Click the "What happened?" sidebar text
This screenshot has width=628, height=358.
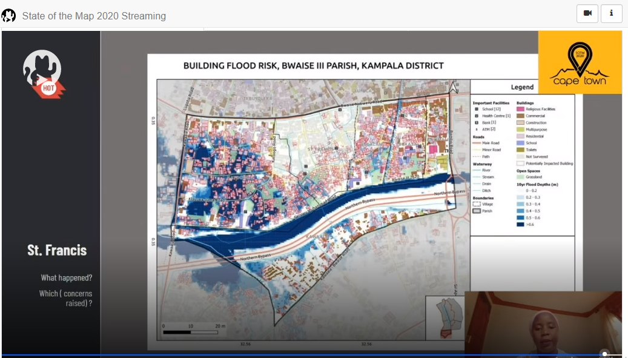pyautogui.click(x=67, y=277)
